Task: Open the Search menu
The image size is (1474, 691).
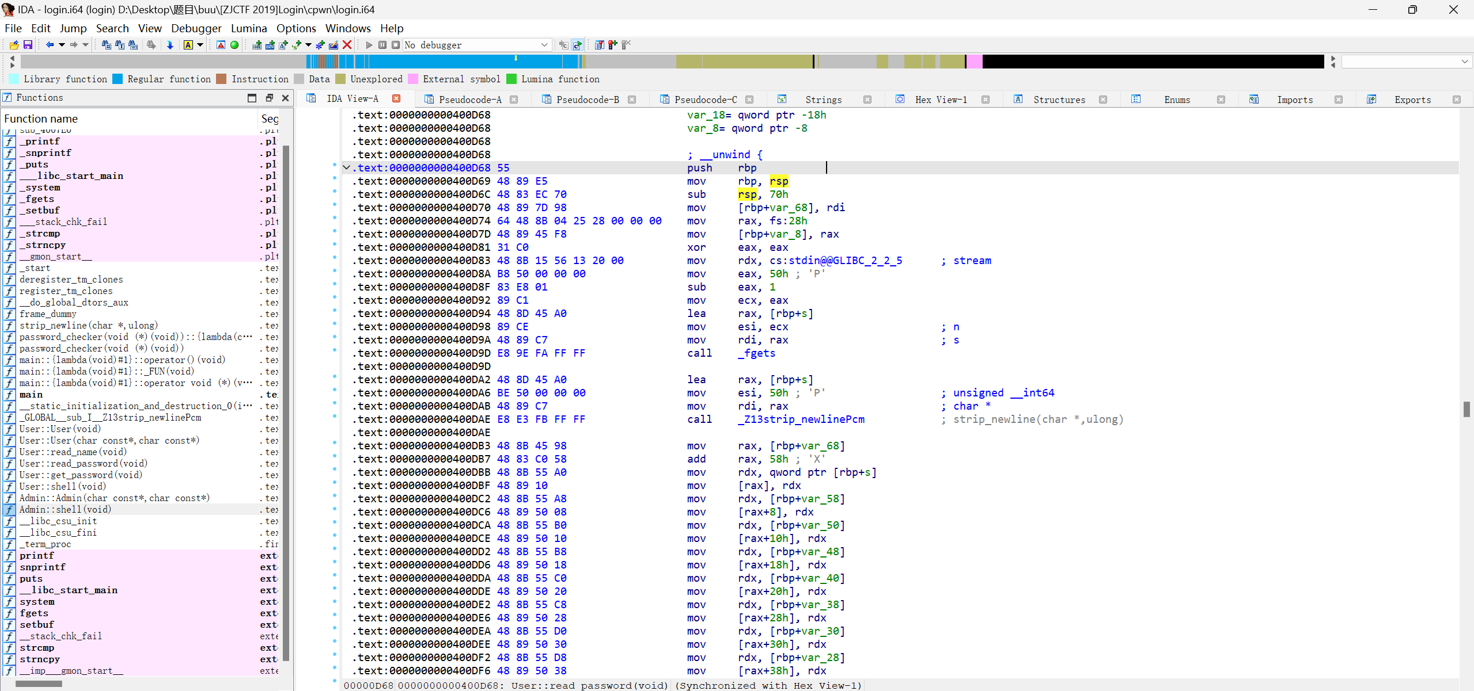Action: click(112, 28)
